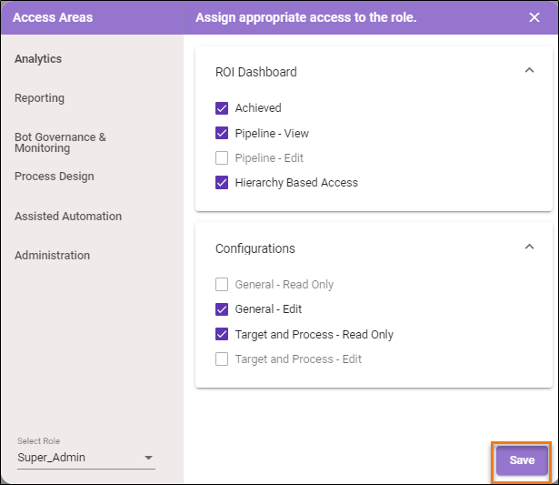Uncheck Pipeline - View checkbox
Image resolution: width=559 pixels, height=485 pixels.
coord(222,133)
